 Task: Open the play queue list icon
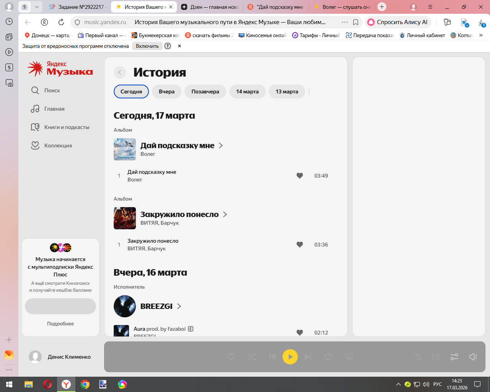pos(436,357)
